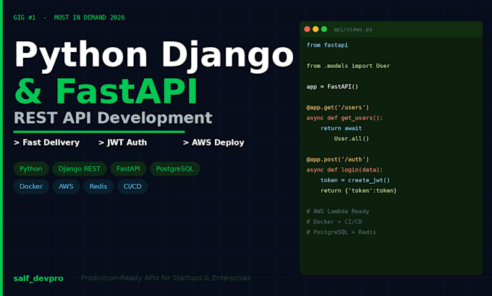Click the yellow minimize dot in code window
The height and width of the screenshot is (296, 492).
pos(315,29)
